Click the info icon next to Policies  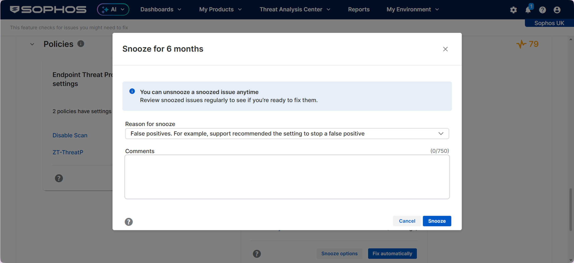tap(81, 44)
